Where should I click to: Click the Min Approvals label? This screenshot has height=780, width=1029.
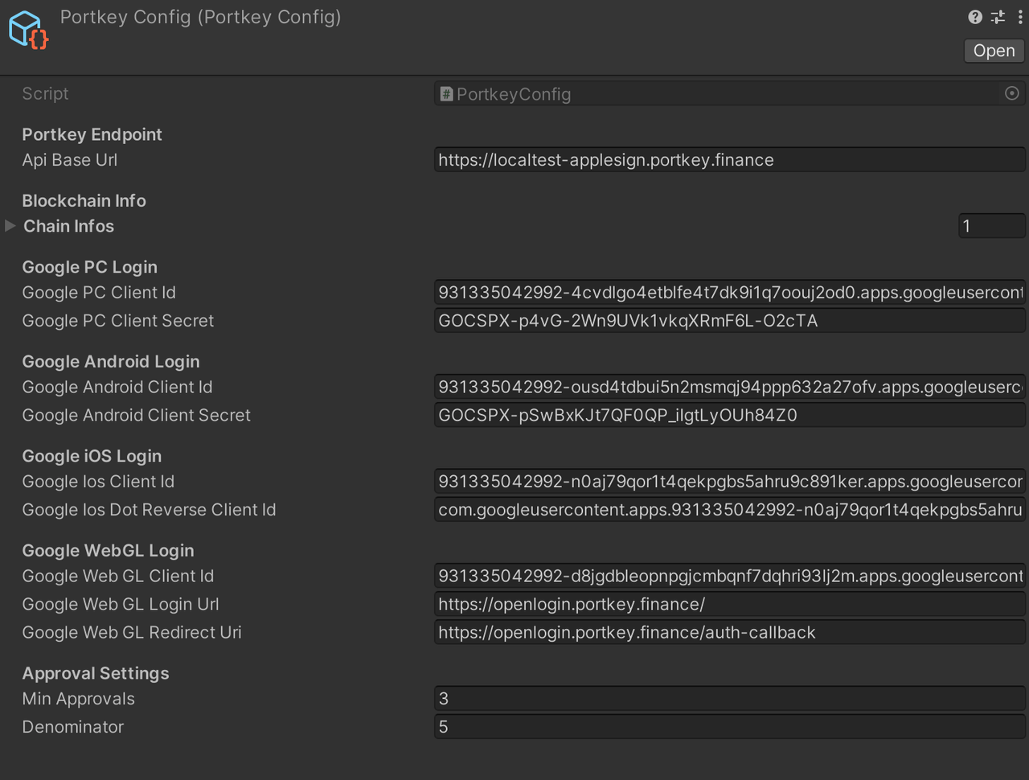(x=79, y=698)
